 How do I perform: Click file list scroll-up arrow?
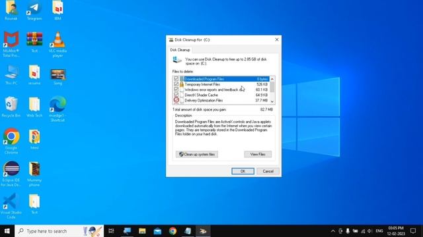pyautogui.click(x=272, y=79)
